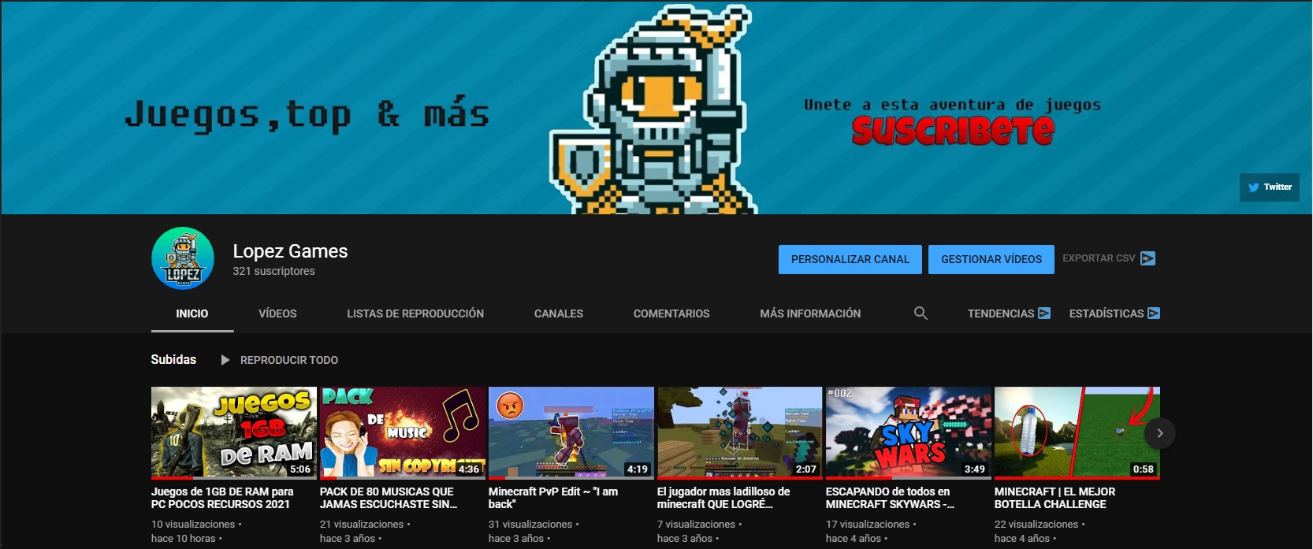Open 'El jugador mas ladilloso' video thumbnail
Image resolution: width=1313 pixels, height=549 pixels.
coord(740,432)
